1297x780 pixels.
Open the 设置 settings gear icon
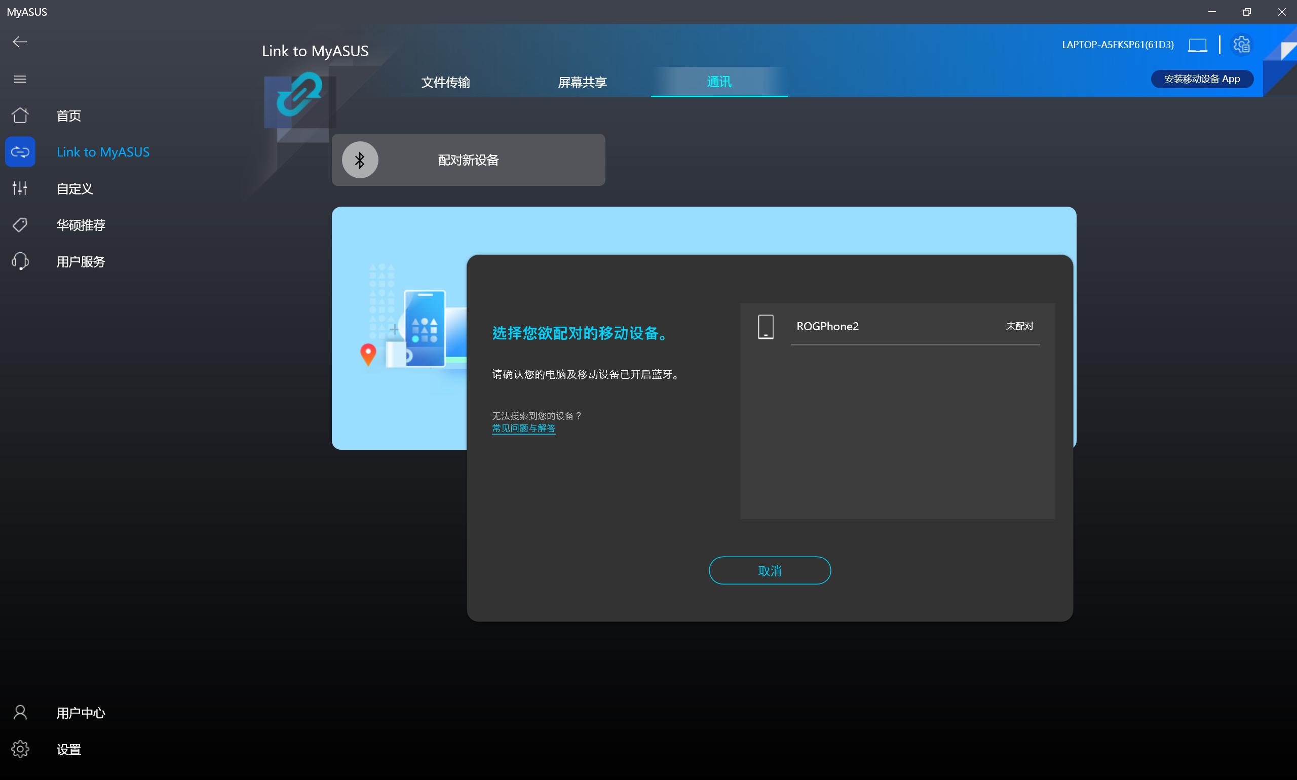point(20,749)
